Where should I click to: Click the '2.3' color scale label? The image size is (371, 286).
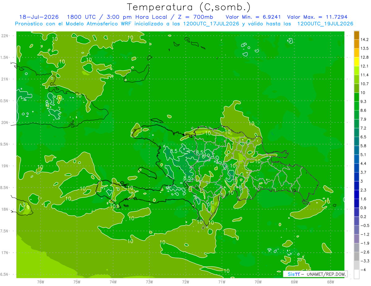pyautogui.click(x=364, y=190)
